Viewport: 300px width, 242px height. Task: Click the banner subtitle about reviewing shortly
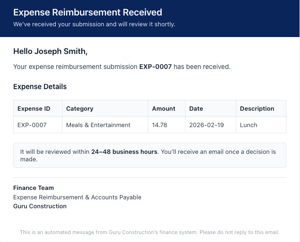[94, 24]
